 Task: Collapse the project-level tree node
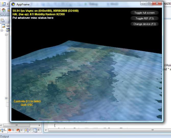tap(6, 34)
